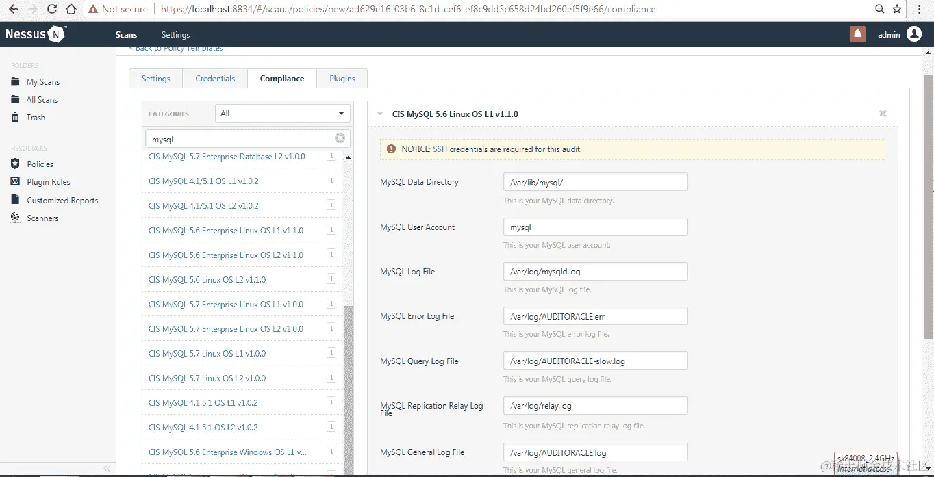Select CIS MySQL 4.1 5.1 OS L1 v1.0.2
The width and height of the screenshot is (934, 477).
tap(203, 402)
